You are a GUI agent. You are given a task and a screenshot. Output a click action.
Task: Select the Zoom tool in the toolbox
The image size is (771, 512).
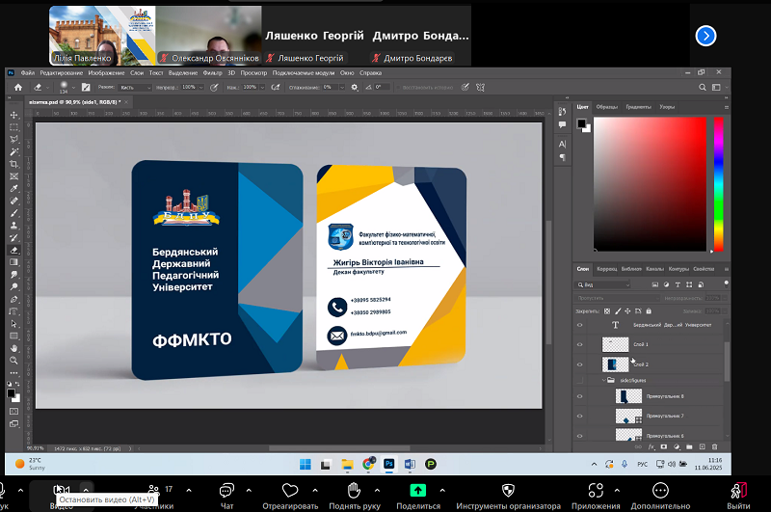(13, 361)
